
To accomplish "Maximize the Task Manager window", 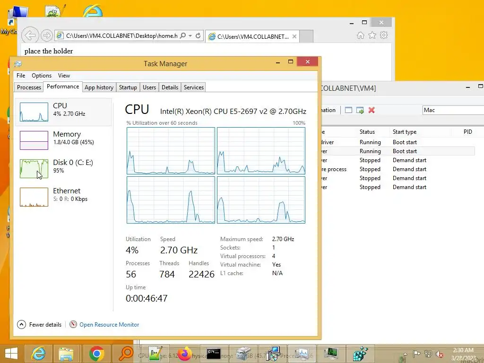I will pos(291,62).
